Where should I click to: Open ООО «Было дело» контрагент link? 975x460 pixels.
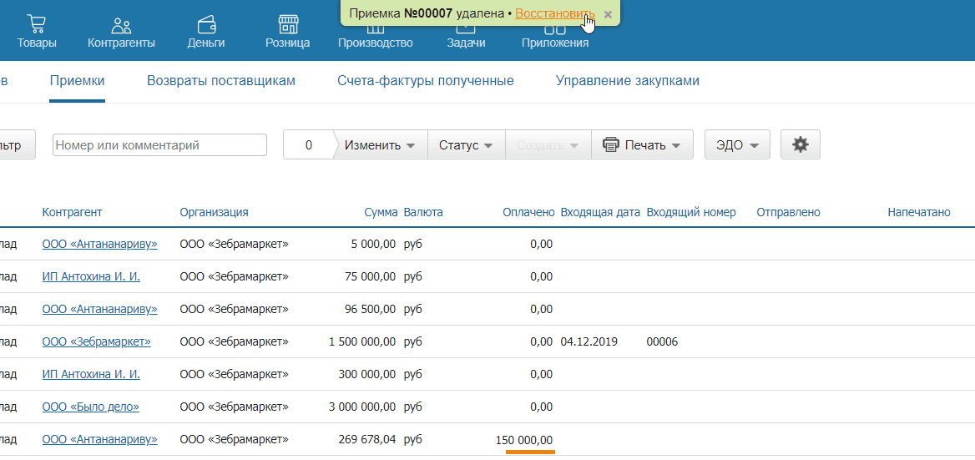[91, 407]
